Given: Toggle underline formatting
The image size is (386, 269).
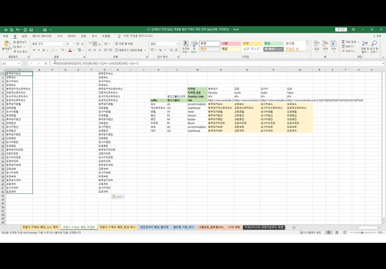Looking at the screenshot, I should (43, 50).
